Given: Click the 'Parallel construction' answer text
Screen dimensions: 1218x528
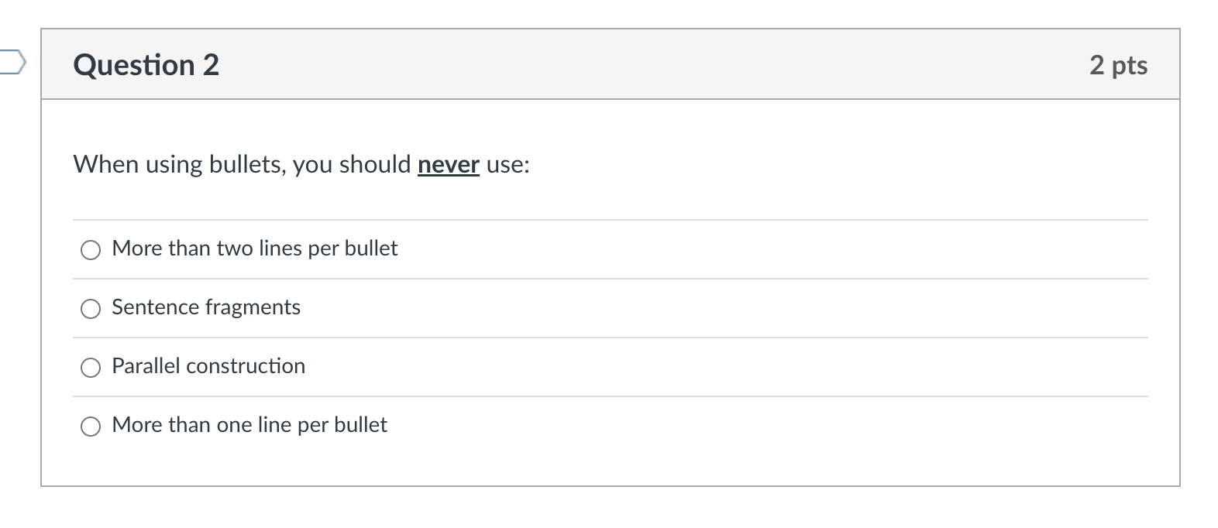Looking at the screenshot, I should [x=208, y=366].
